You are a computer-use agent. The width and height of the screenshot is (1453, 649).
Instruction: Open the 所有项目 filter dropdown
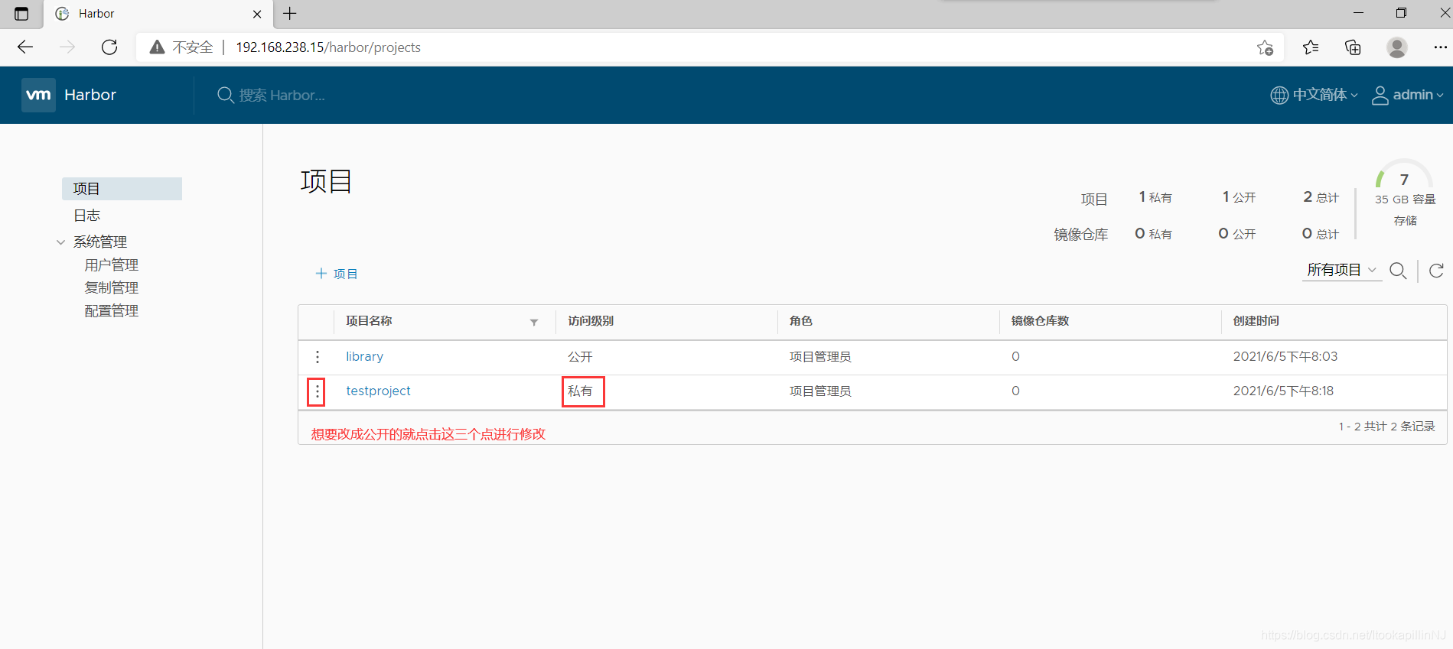point(1342,270)
